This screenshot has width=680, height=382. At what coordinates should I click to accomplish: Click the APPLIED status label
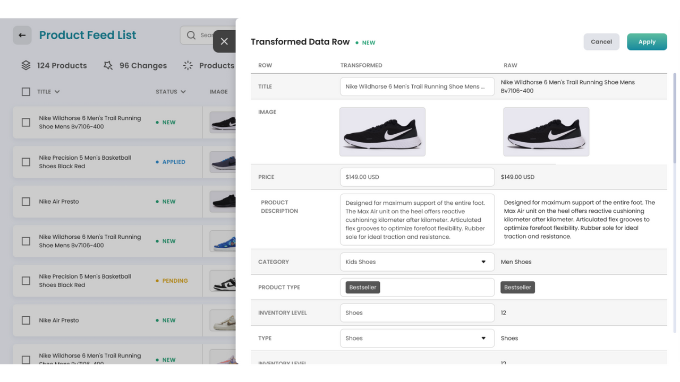(171, 162)
